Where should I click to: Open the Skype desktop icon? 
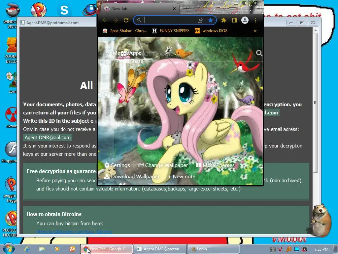click(x=64, y=10)
